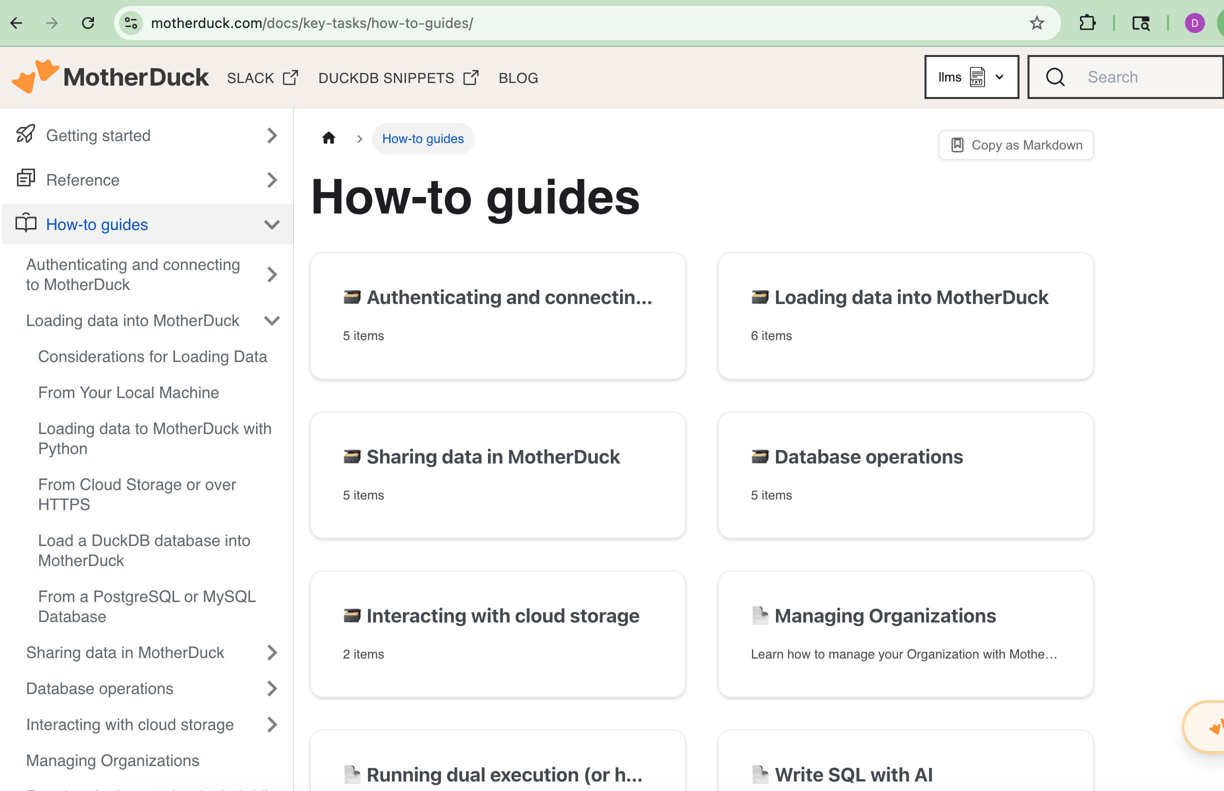Click the MotherDuck logo
Screen dimensions: 1224x791
click(x=110, y=77)
